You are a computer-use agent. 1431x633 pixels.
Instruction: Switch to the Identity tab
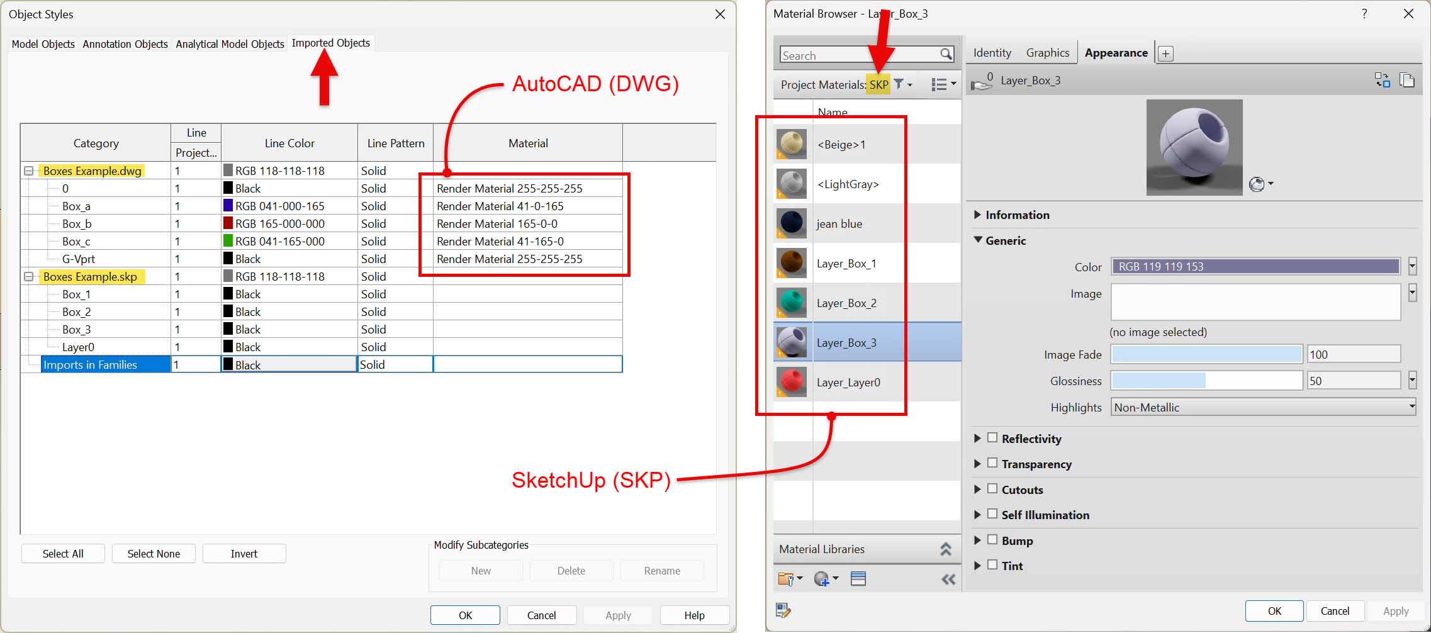coord(991,52)
